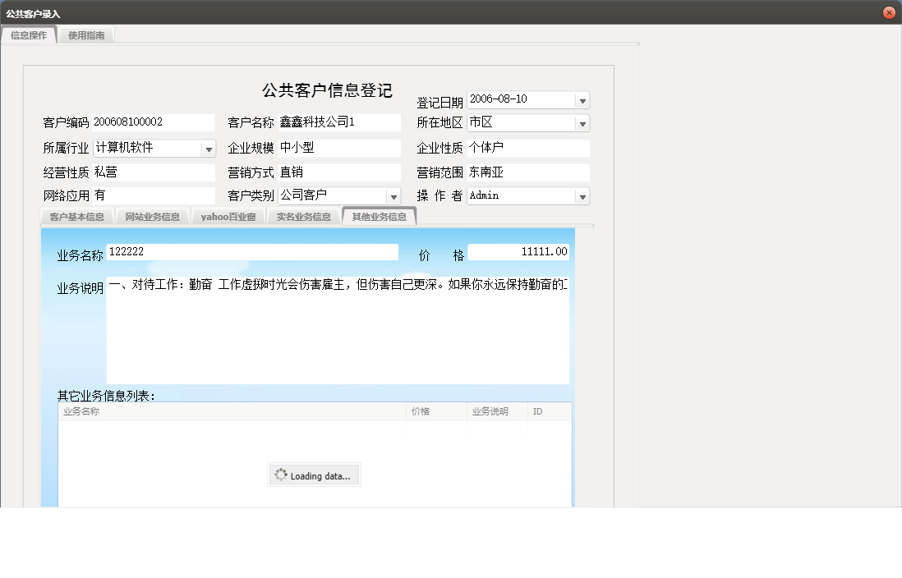
Task: Open the 使用指南 tab
Action: coord(86,35)
